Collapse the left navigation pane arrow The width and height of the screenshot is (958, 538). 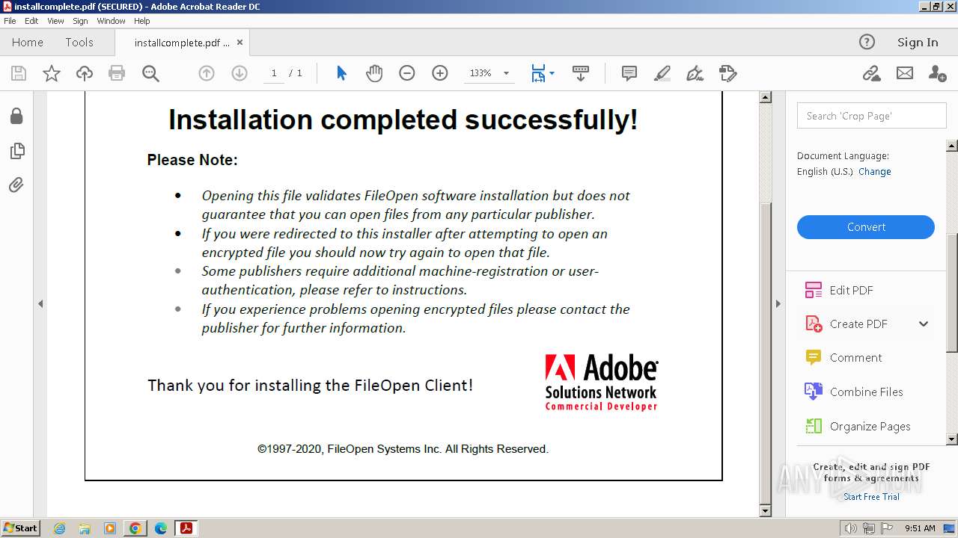40,303
